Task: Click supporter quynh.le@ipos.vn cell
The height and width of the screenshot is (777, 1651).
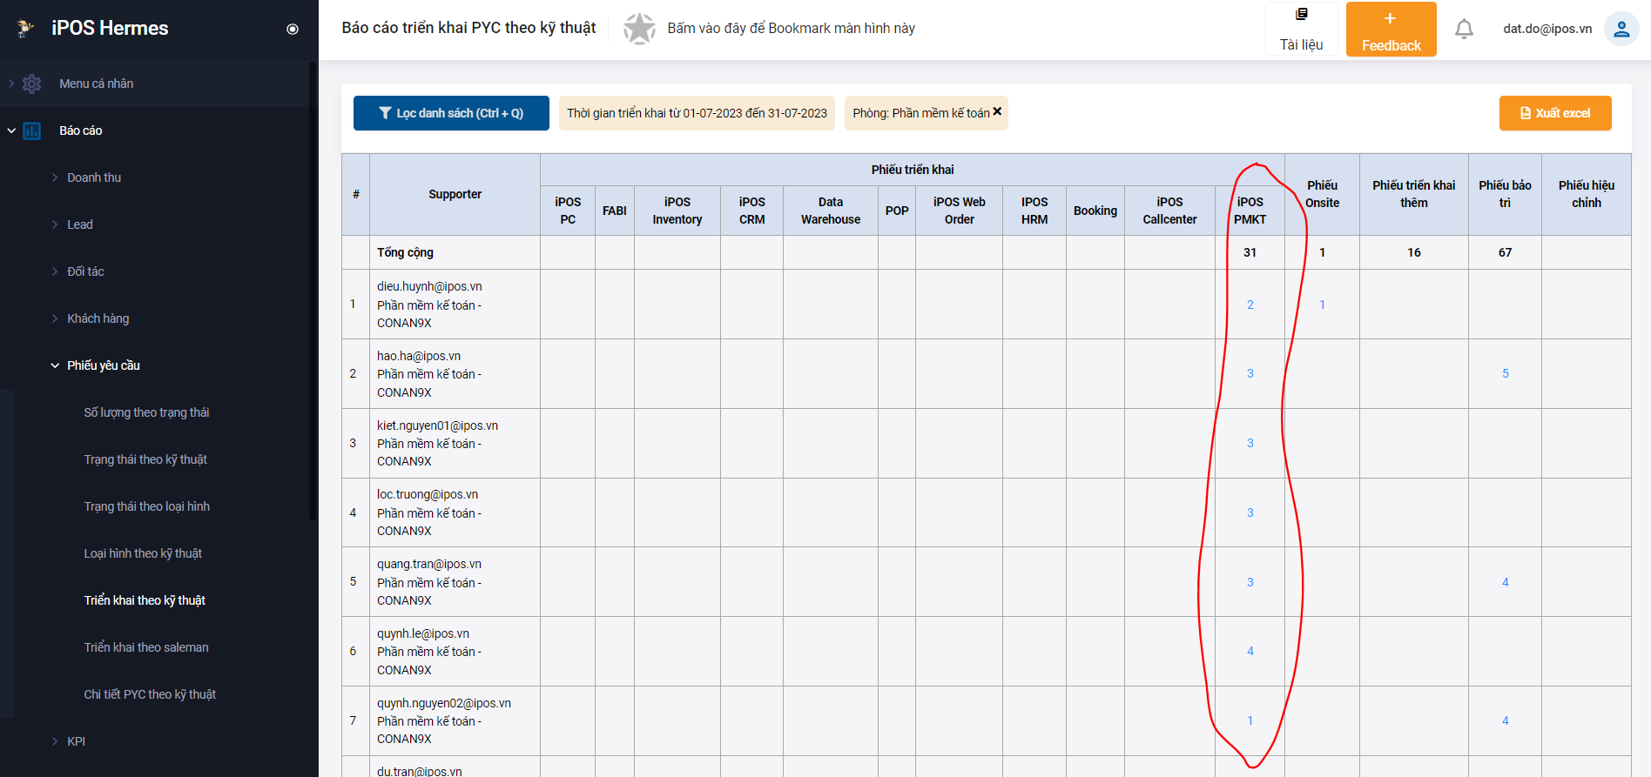Action: (x=455, y=652)
